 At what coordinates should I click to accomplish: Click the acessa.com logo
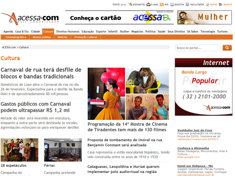(x=30, y=18)
